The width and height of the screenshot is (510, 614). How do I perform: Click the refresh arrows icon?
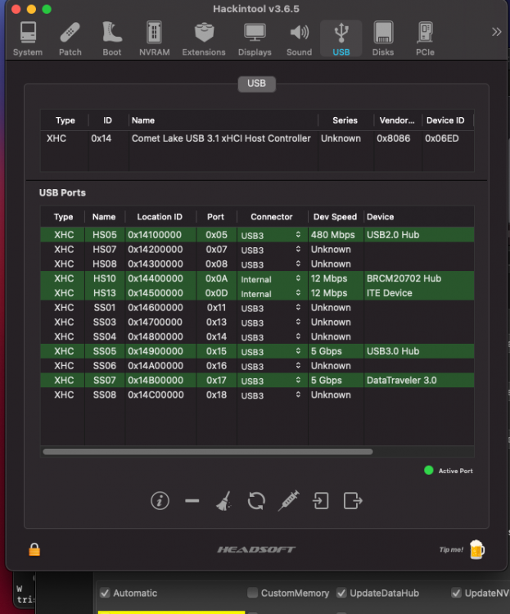click(x=256, y=501)
